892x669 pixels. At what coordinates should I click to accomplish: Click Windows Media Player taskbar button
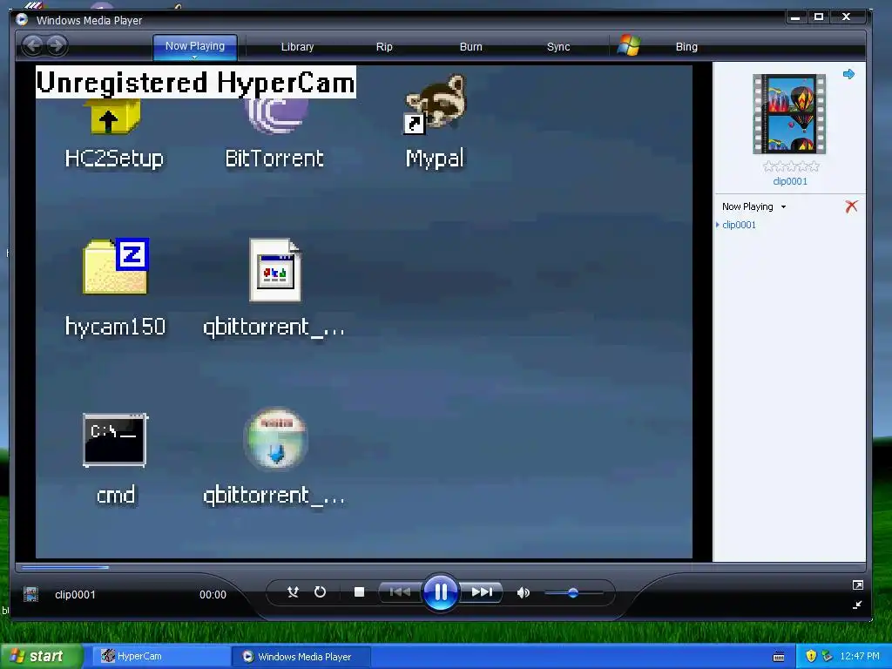coord(302,657)
